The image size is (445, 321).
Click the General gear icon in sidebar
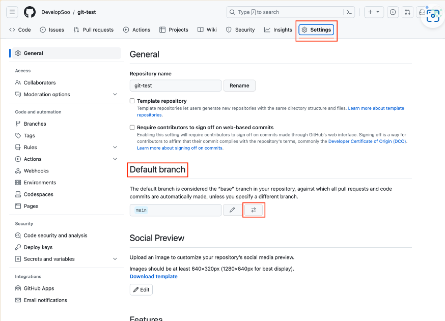click(18, 53)
